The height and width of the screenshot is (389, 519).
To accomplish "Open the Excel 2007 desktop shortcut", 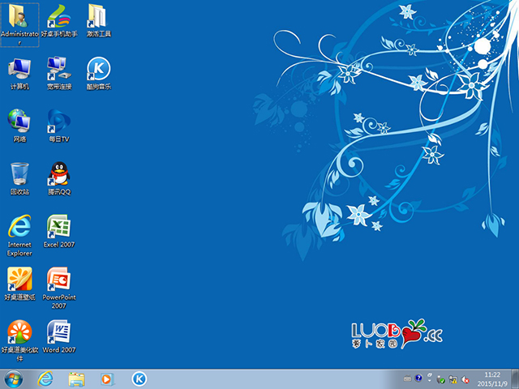I will [59, 226].
